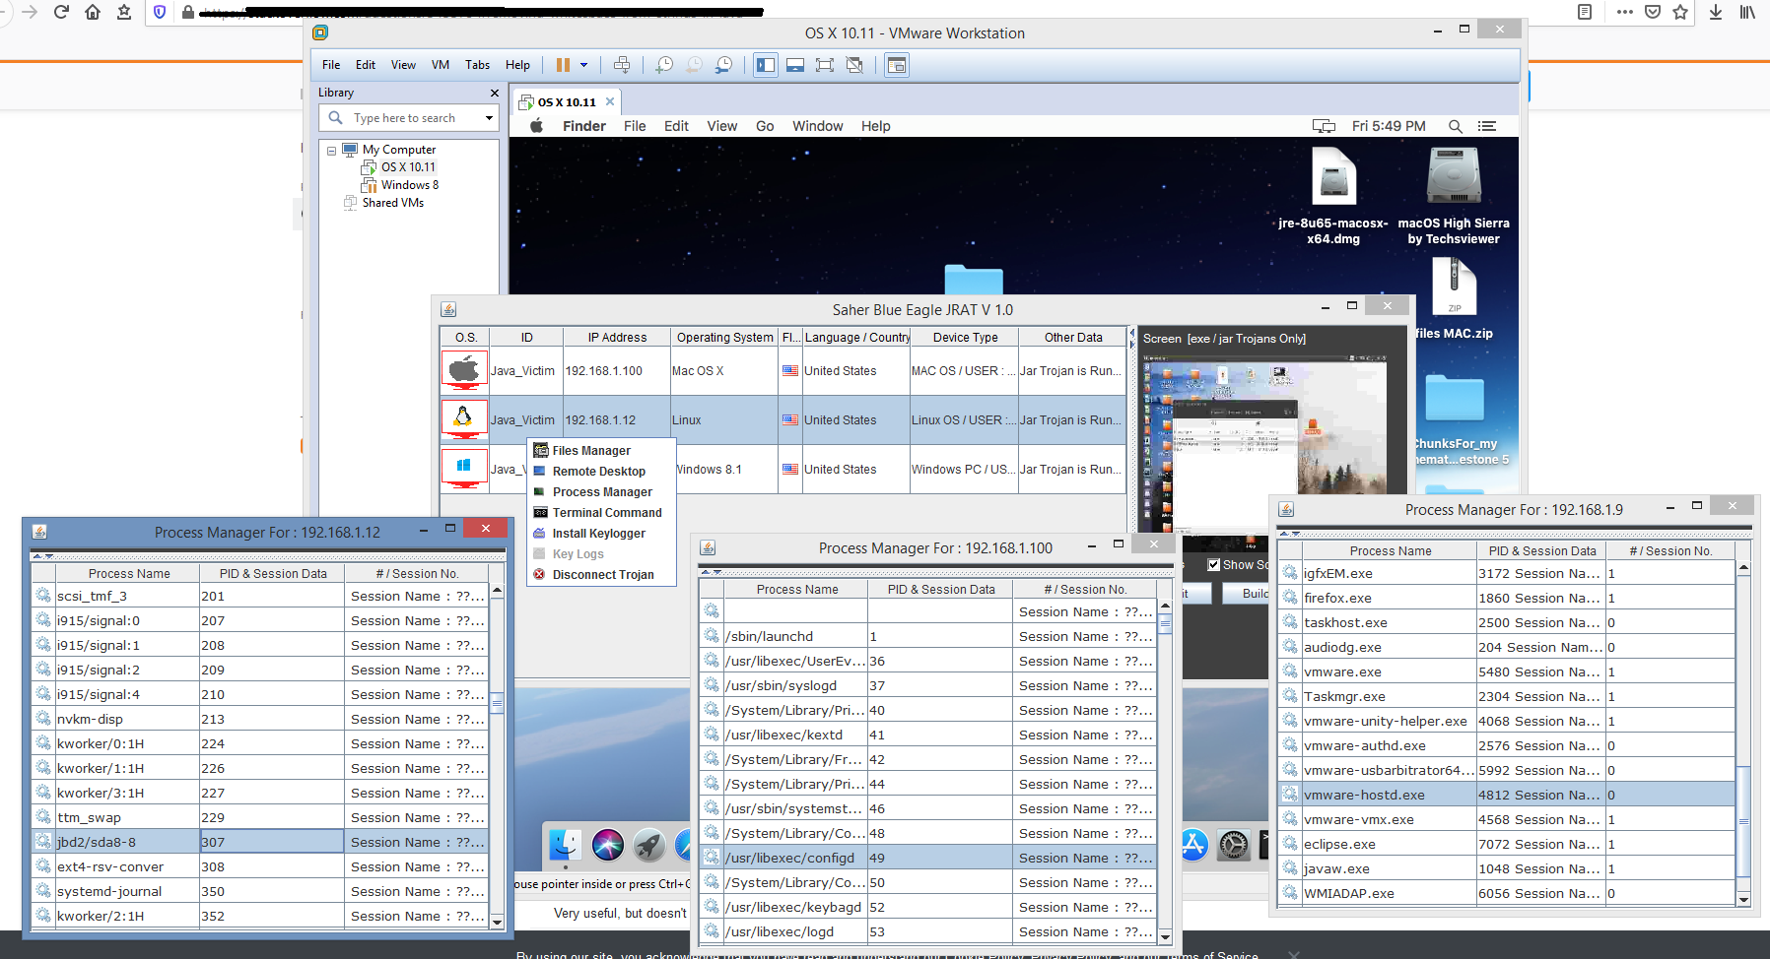This screenshot has width=1770, height=959.
Task: Open the App Store icon in the dock
Action: tap(1194, 845)
